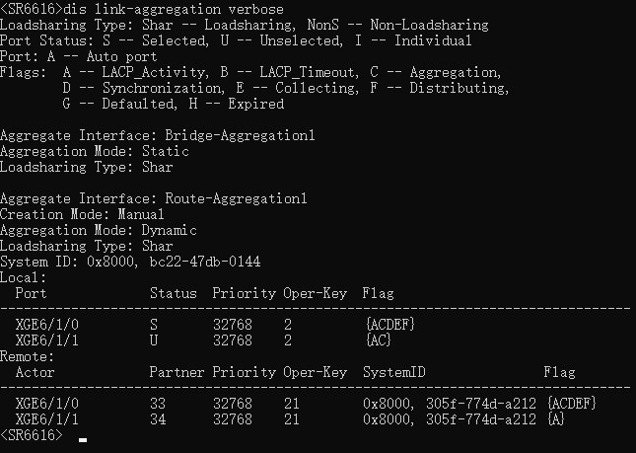
Task: Click partner number 34 in Remote table
Action: 158,419
